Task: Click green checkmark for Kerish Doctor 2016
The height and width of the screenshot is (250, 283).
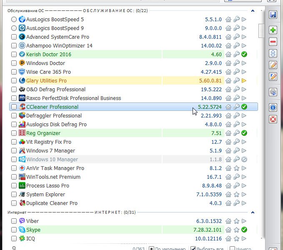Action: (244, 54)
